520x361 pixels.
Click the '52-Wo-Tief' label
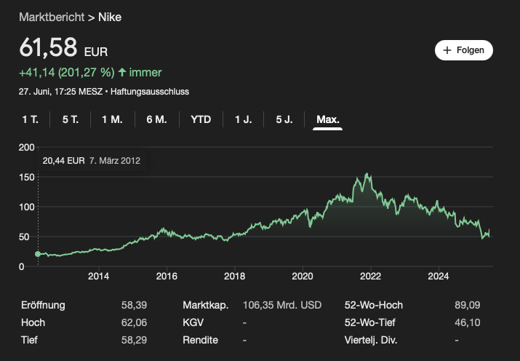(370, 322)
